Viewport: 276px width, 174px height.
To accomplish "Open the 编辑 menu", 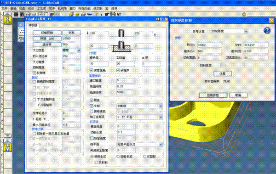I will (13, 8).
